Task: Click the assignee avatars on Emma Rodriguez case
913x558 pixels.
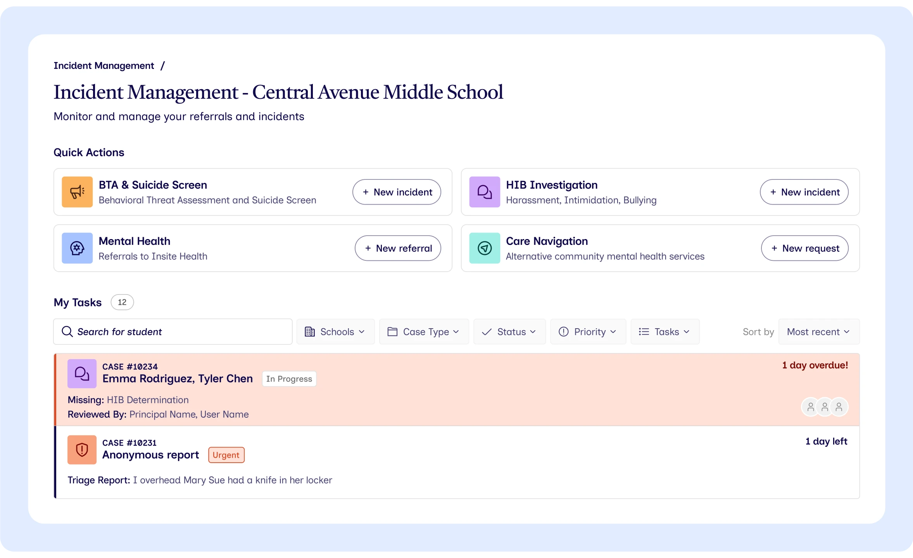Action: coord(825,407)
